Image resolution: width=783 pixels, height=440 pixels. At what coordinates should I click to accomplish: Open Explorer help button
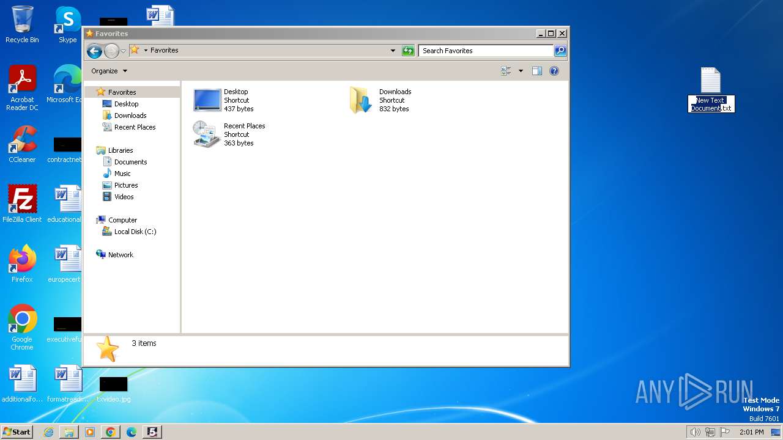click(554, 71)
